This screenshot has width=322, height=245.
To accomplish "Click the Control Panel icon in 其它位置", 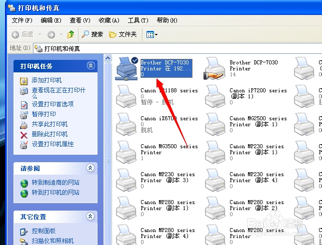I will pyautogui.click(x=24, y=232).
